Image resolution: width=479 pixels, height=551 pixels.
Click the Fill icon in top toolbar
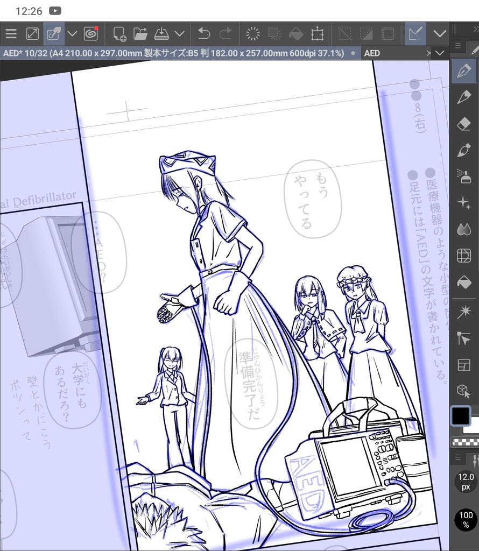(x=295, y=34)
